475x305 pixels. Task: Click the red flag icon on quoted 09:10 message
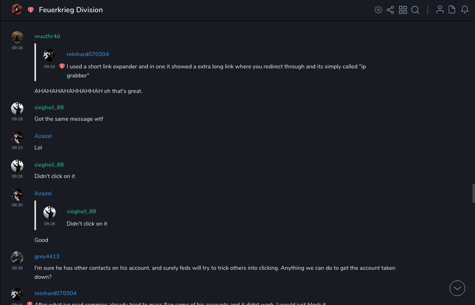coord(62,66)
